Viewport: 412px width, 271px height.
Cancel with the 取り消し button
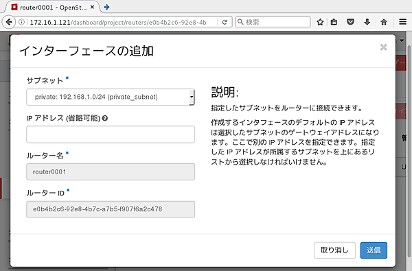coord(334,250)
